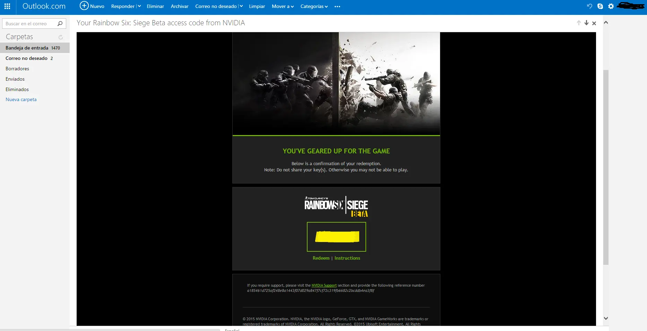Refresh the Carpetas folder list
The image size is (647, 331).
61,37
